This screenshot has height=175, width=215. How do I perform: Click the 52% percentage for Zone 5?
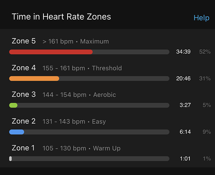click(x=205, y=52)
